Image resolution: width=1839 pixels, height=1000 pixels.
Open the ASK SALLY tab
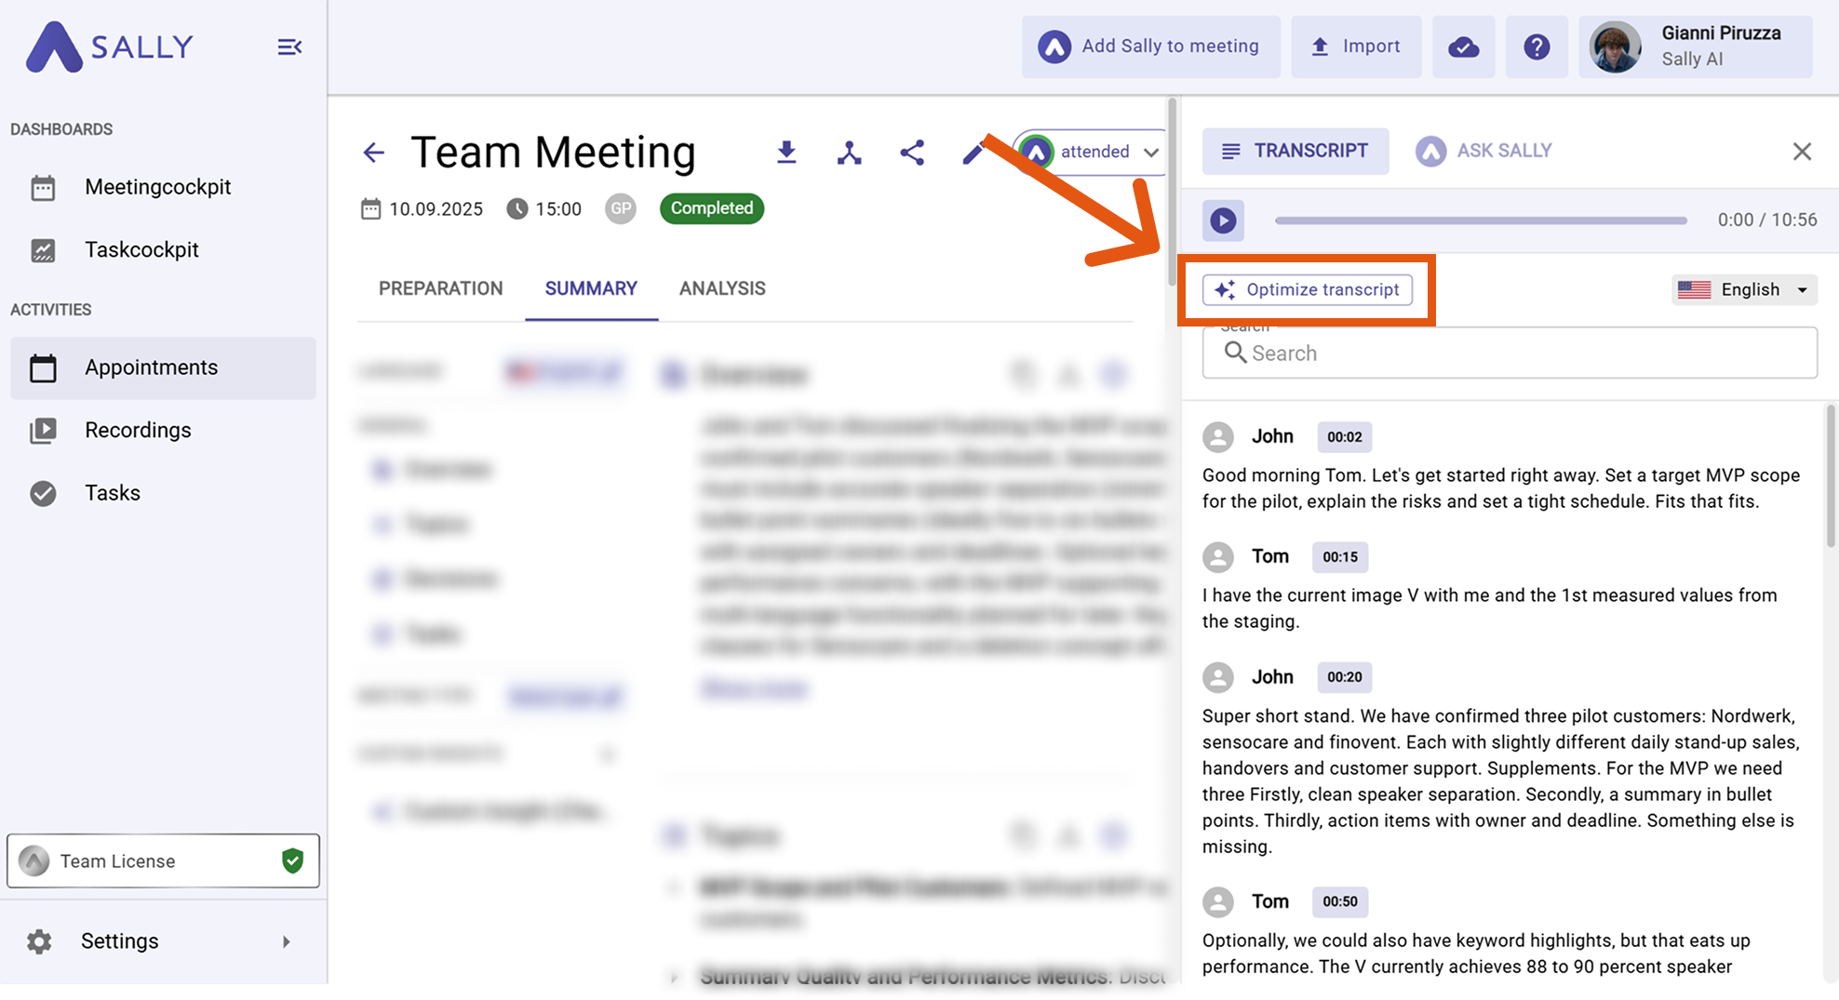1484,151
